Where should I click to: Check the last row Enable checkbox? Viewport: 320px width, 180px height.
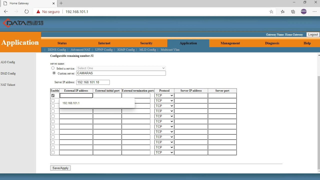click(x=53, y=152)
